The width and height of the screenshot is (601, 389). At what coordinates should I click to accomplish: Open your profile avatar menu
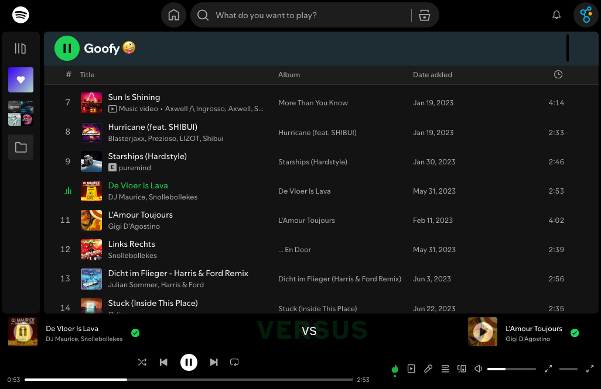(x=586, y=15)
